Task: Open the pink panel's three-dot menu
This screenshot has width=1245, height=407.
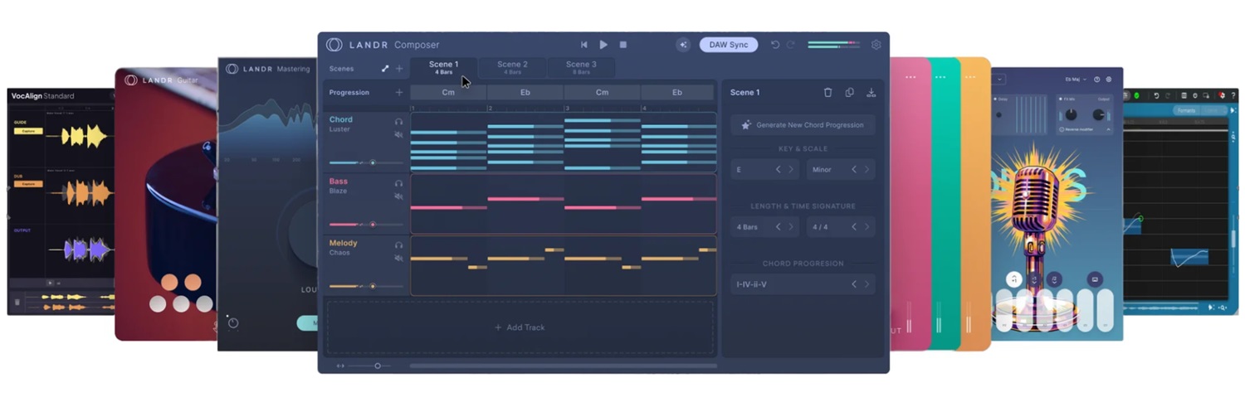Action: coord(911,77)
